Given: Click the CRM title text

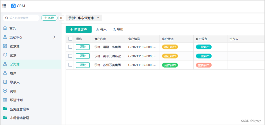Looking at the screenshot, I should coord(21,6).
